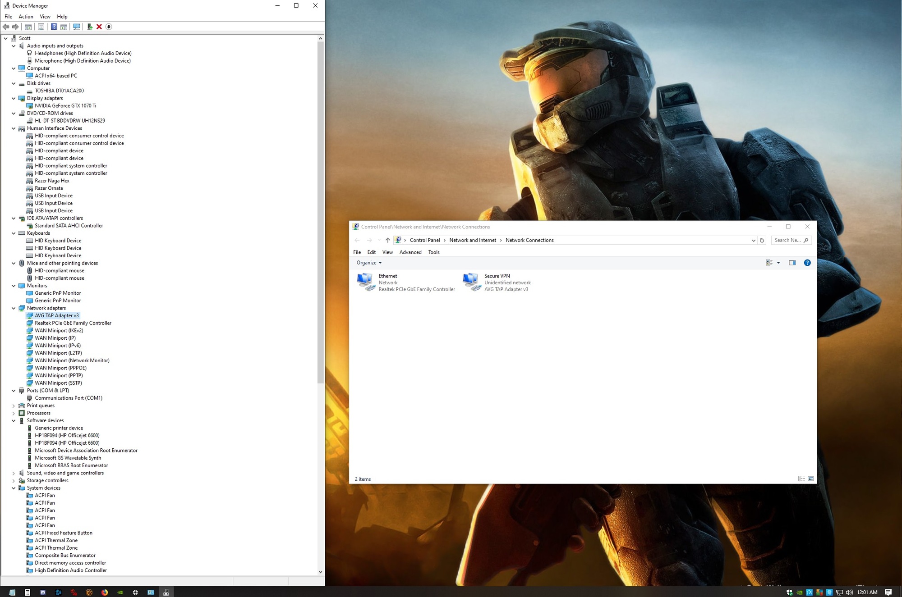The width and height of the screenshot is (902, 597).
Task: Select Microsoft GS Wavetable Synth device
Action: (68, 458)
